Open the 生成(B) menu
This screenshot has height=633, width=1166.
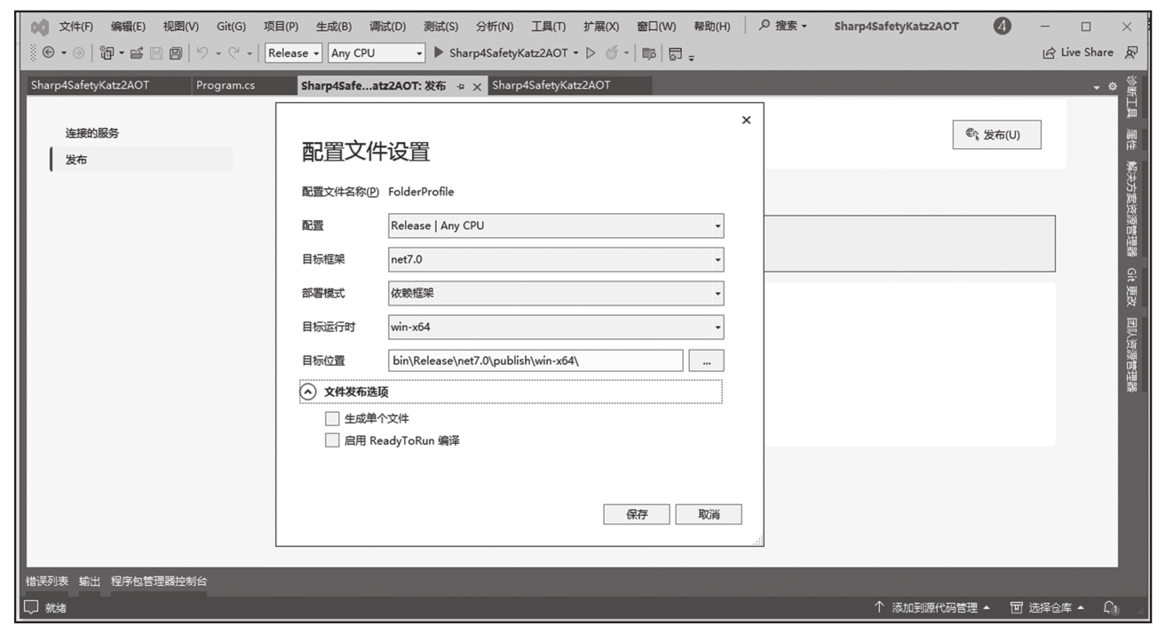(x=334, y=27)
